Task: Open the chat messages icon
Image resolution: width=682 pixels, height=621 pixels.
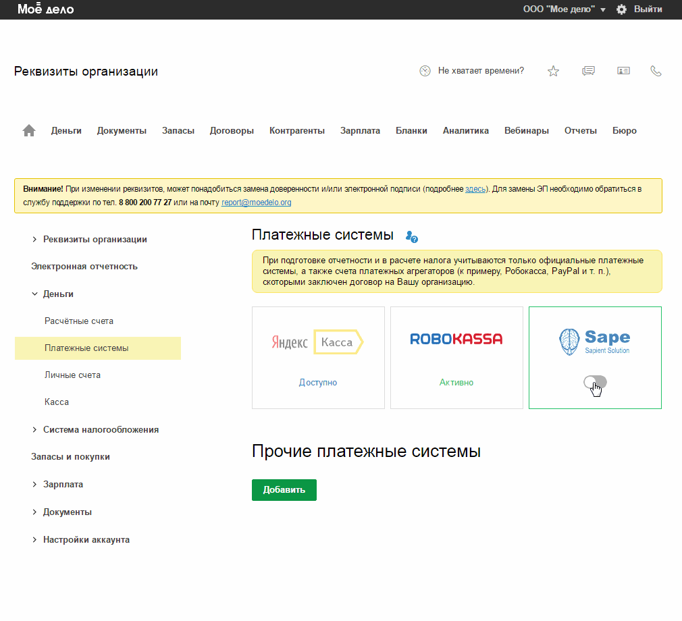Action: coord(588,71)
